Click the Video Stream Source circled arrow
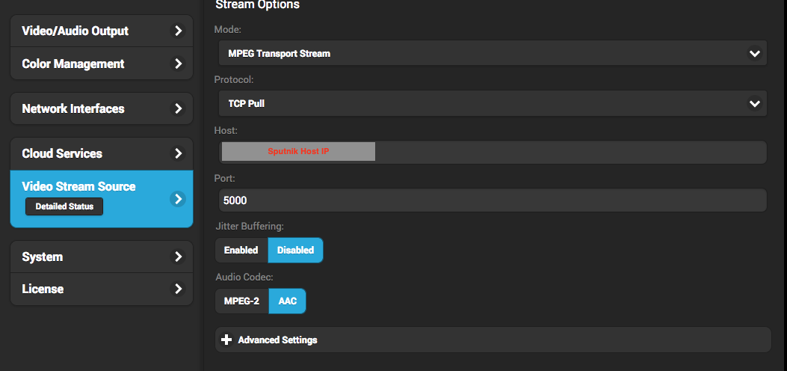787x371 pixels. (x=177, y=199)
